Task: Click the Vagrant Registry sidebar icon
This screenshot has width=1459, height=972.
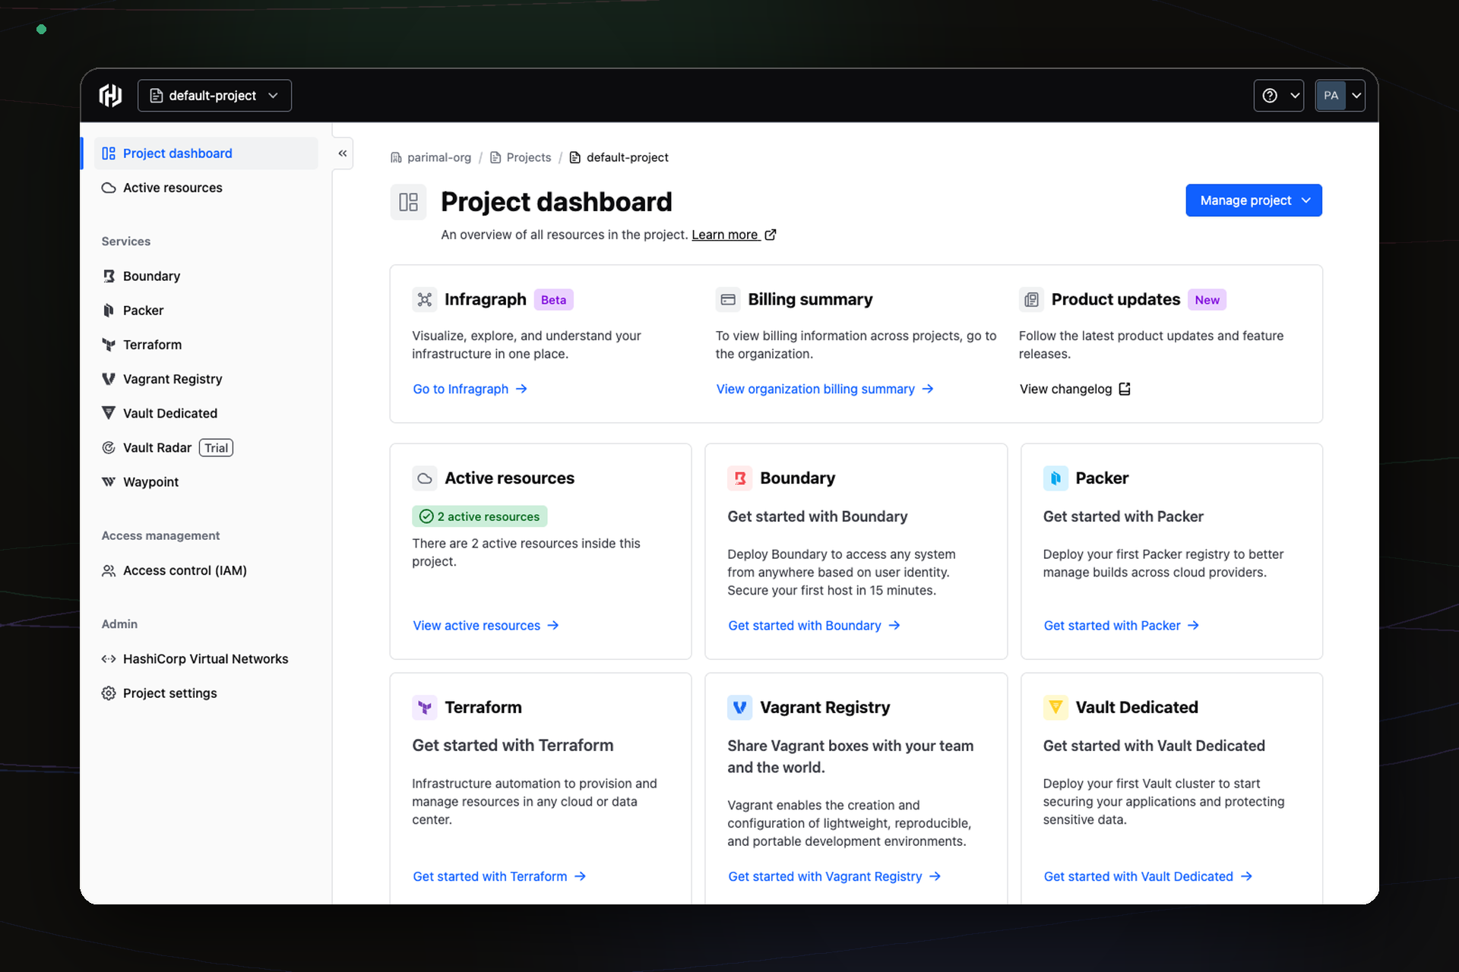Action: [x=109, y=379]
